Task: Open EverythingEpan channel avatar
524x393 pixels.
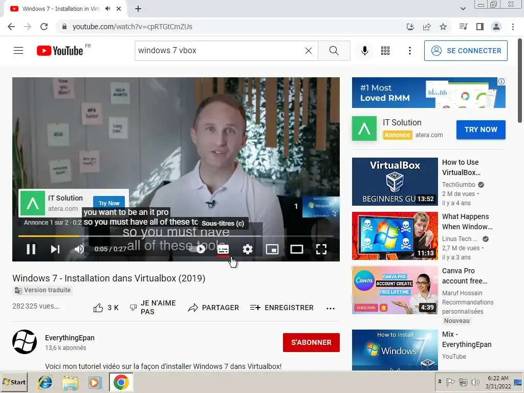Action: tap(25, 342)
